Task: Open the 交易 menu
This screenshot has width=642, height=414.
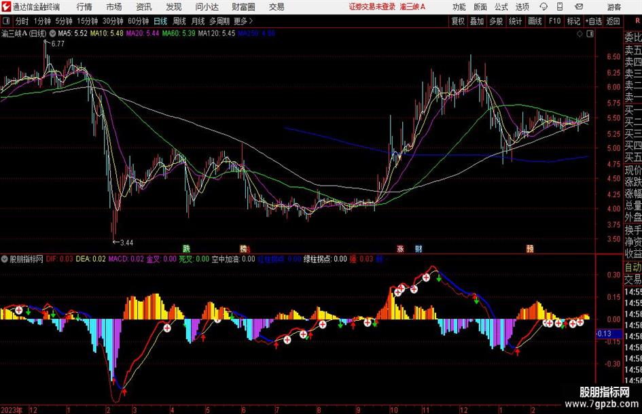Action: click(277, 7)
